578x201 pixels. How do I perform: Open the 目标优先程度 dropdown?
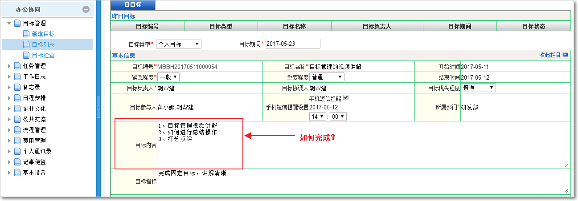click(479, 88)
